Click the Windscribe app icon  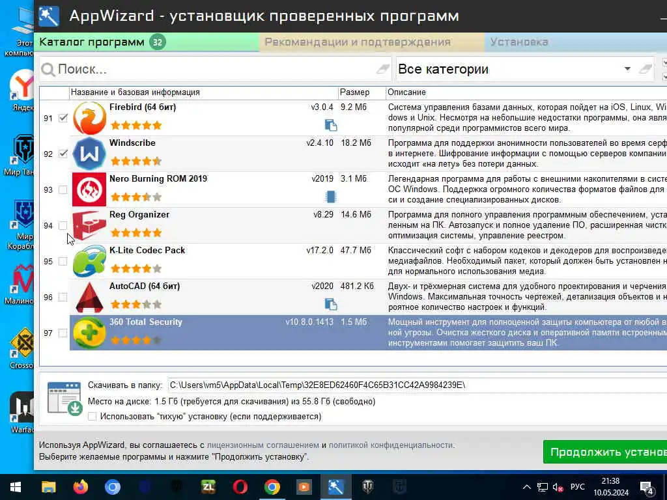point(89,154)
